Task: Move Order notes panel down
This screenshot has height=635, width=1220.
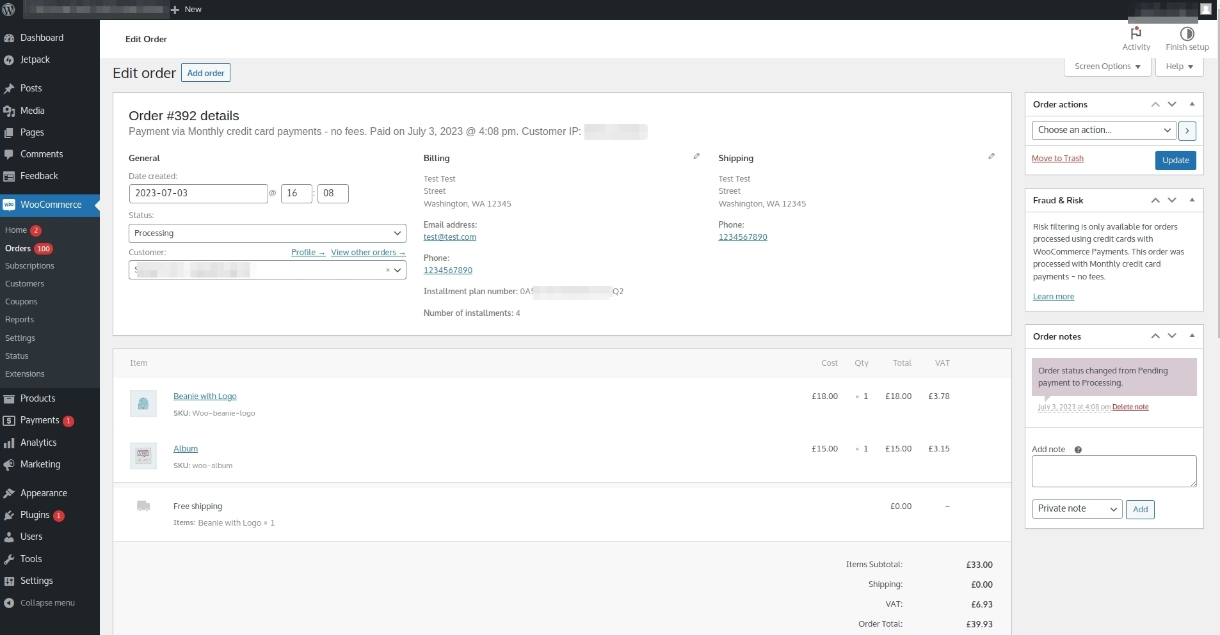Action: (1172, 336)
